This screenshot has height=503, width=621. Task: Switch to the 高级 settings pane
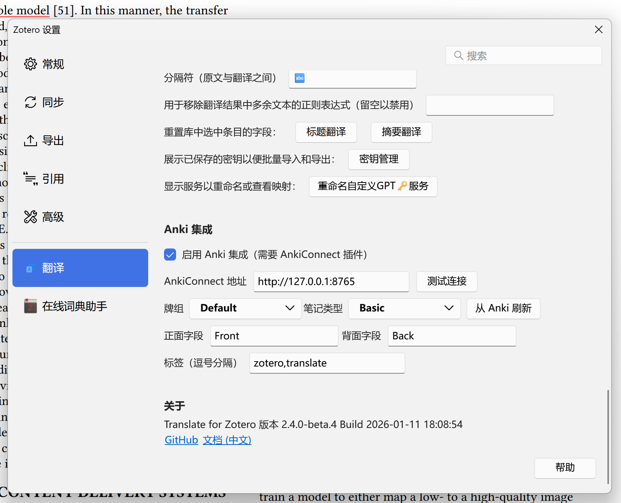point(80,217)
